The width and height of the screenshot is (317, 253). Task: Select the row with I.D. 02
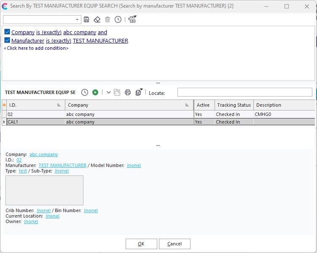36,114
